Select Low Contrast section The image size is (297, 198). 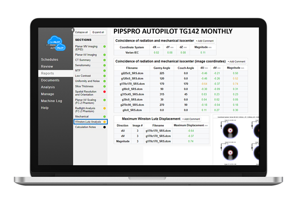[x=90, y=76]
